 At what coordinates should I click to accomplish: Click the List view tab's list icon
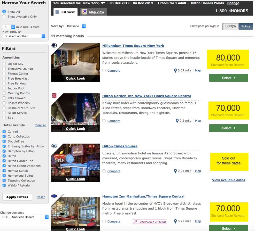(57, 12)
